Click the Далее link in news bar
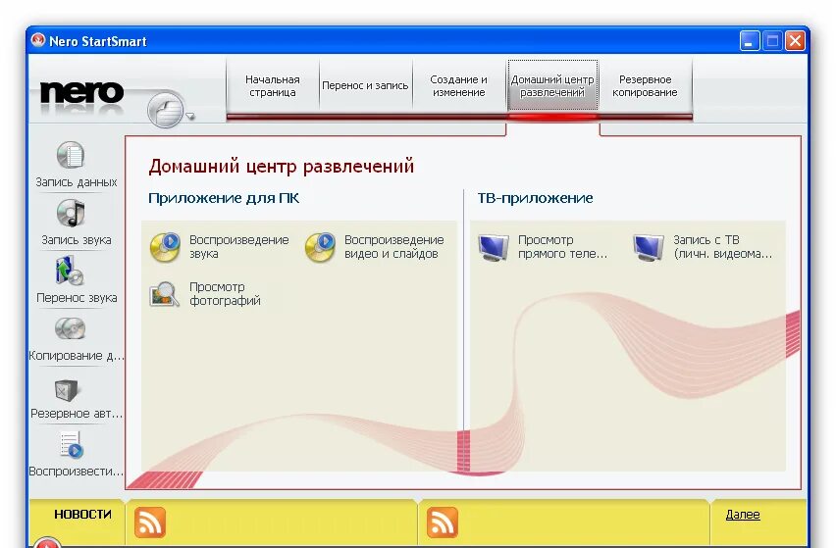Screen dimensions: 836x548 point(743,515)
